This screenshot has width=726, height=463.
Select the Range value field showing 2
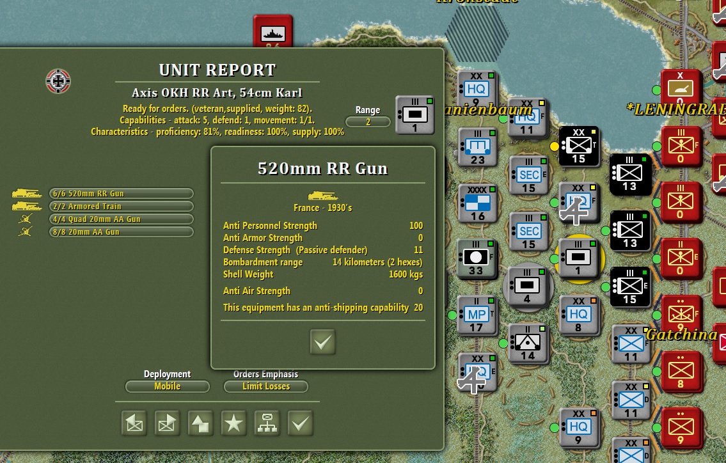(x=368, y=122)
